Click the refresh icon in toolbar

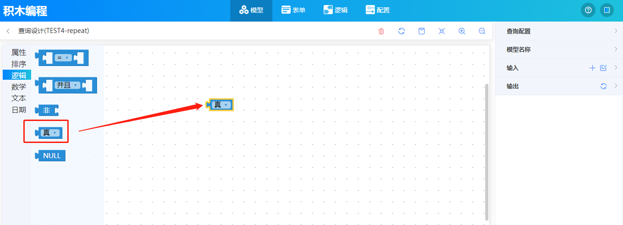pos(401,31)
